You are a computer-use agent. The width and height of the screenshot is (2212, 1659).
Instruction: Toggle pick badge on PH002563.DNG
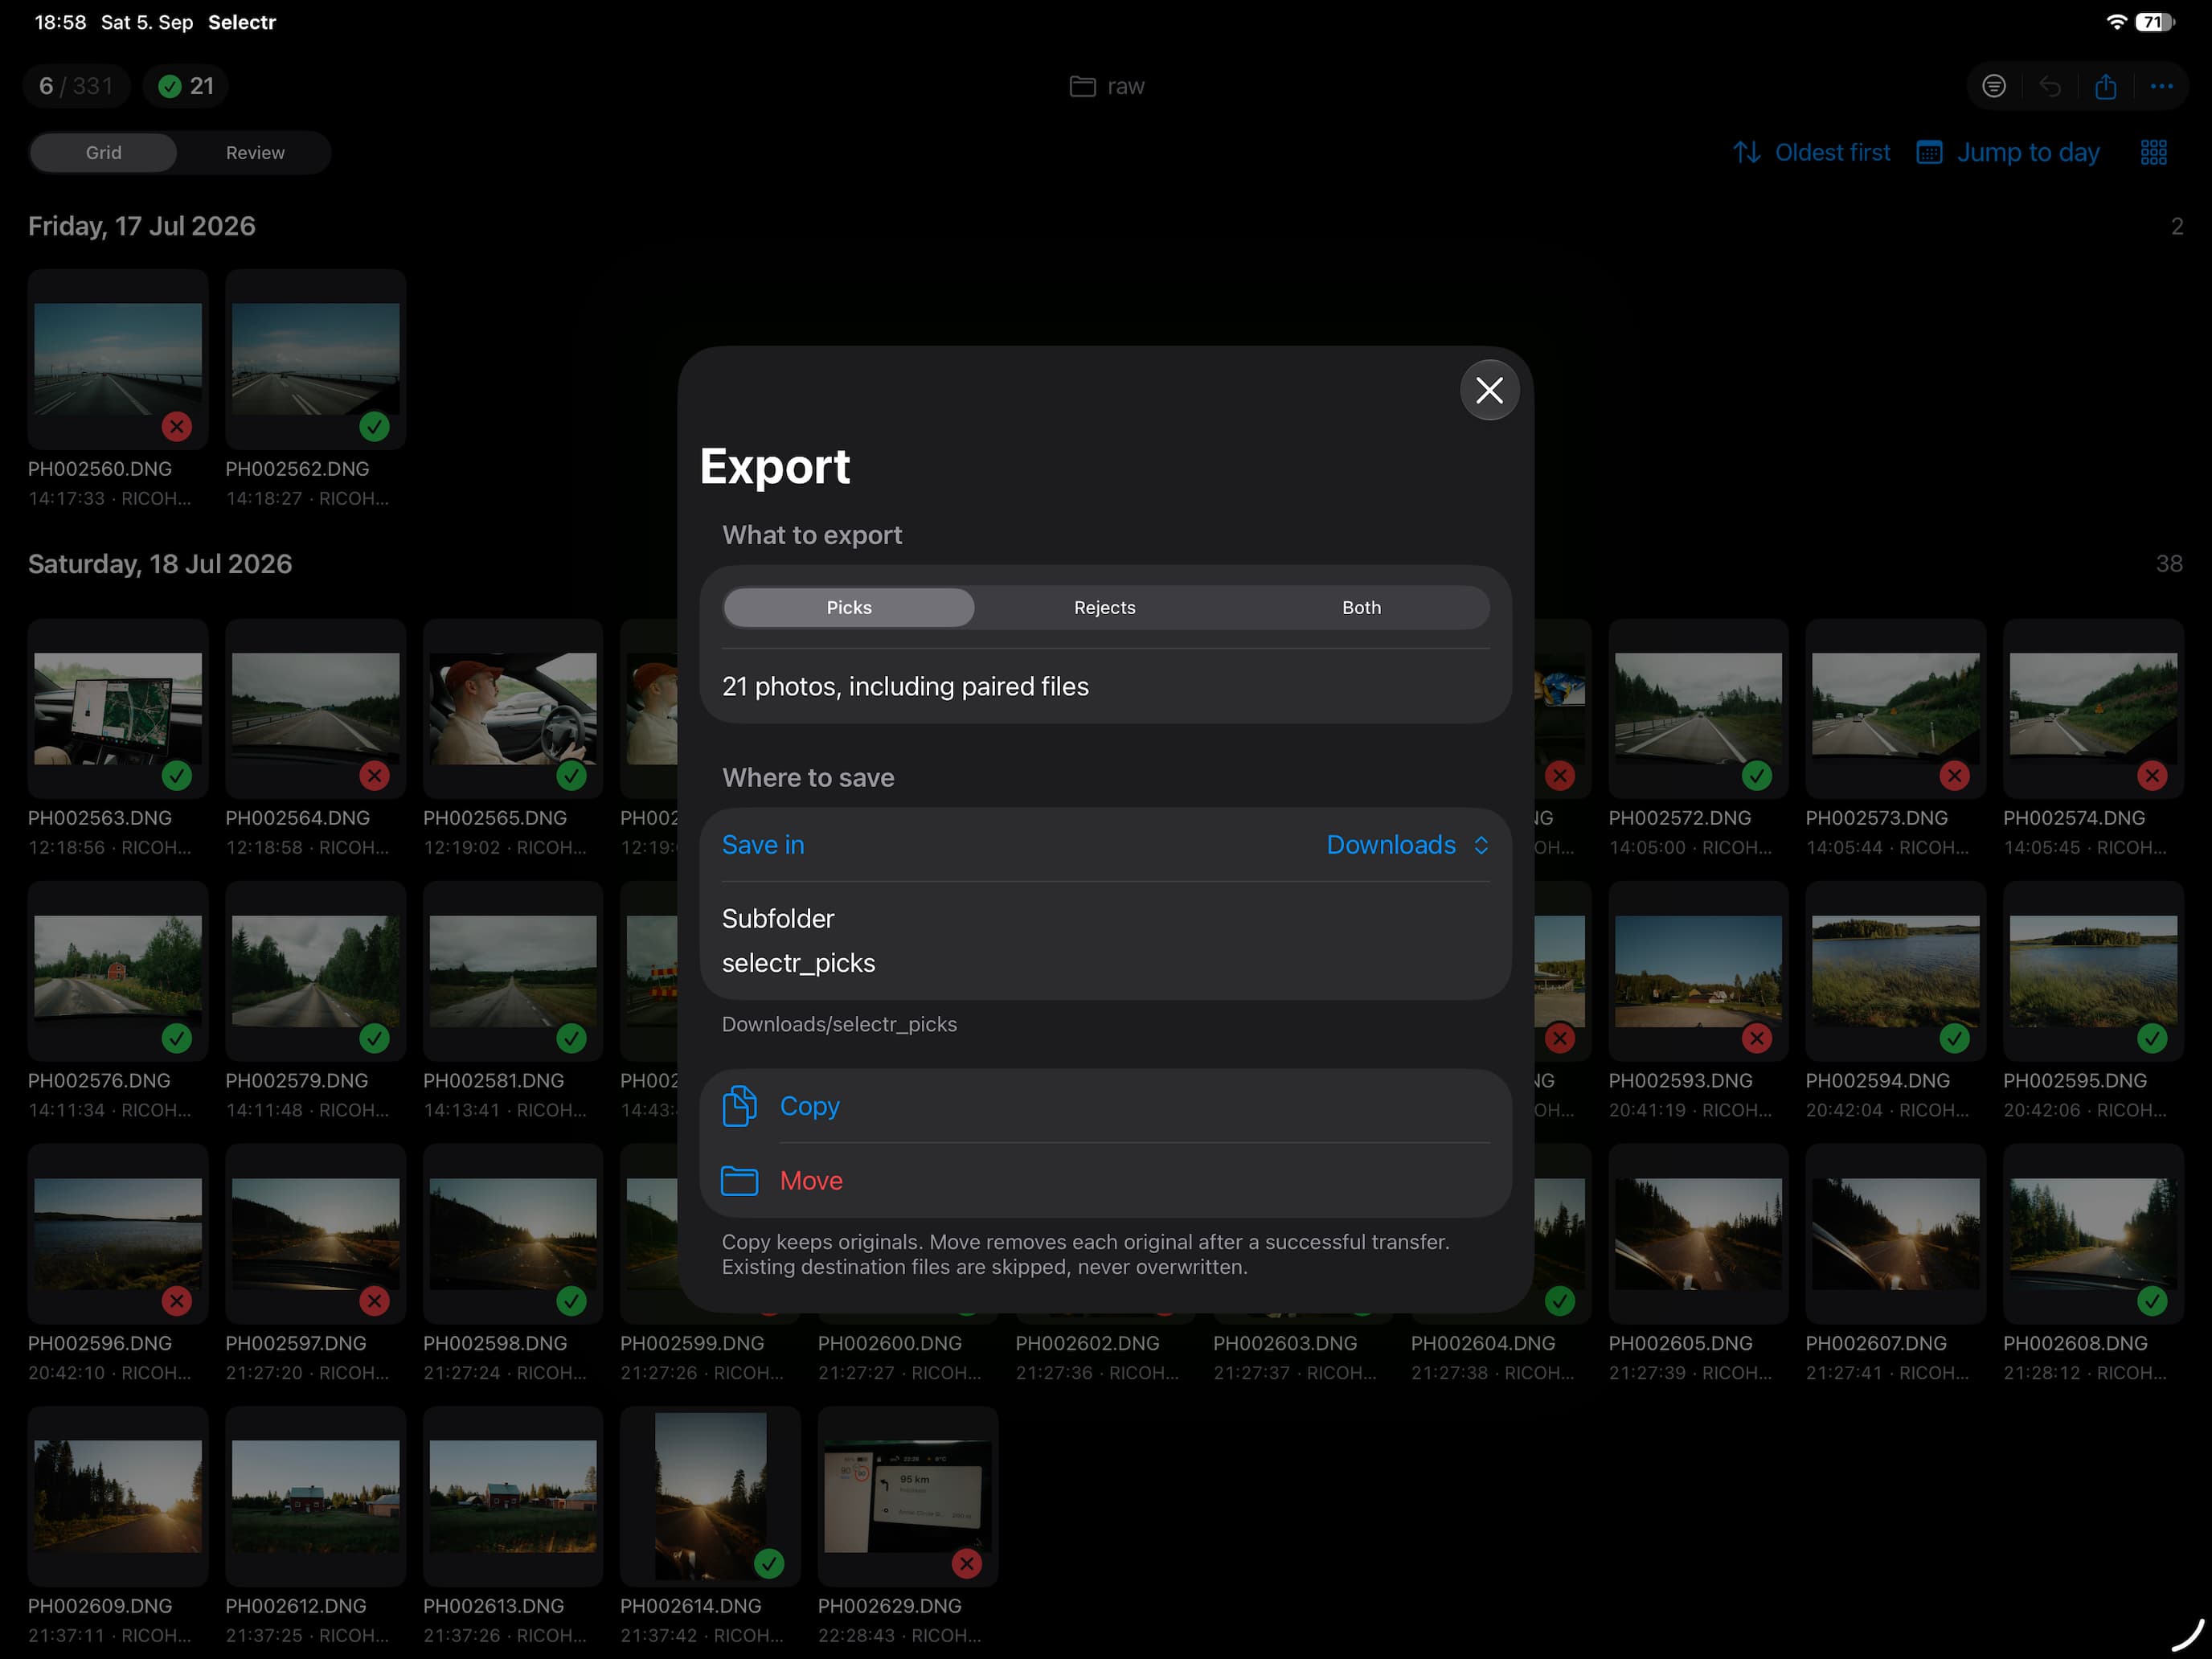(177, 775)
